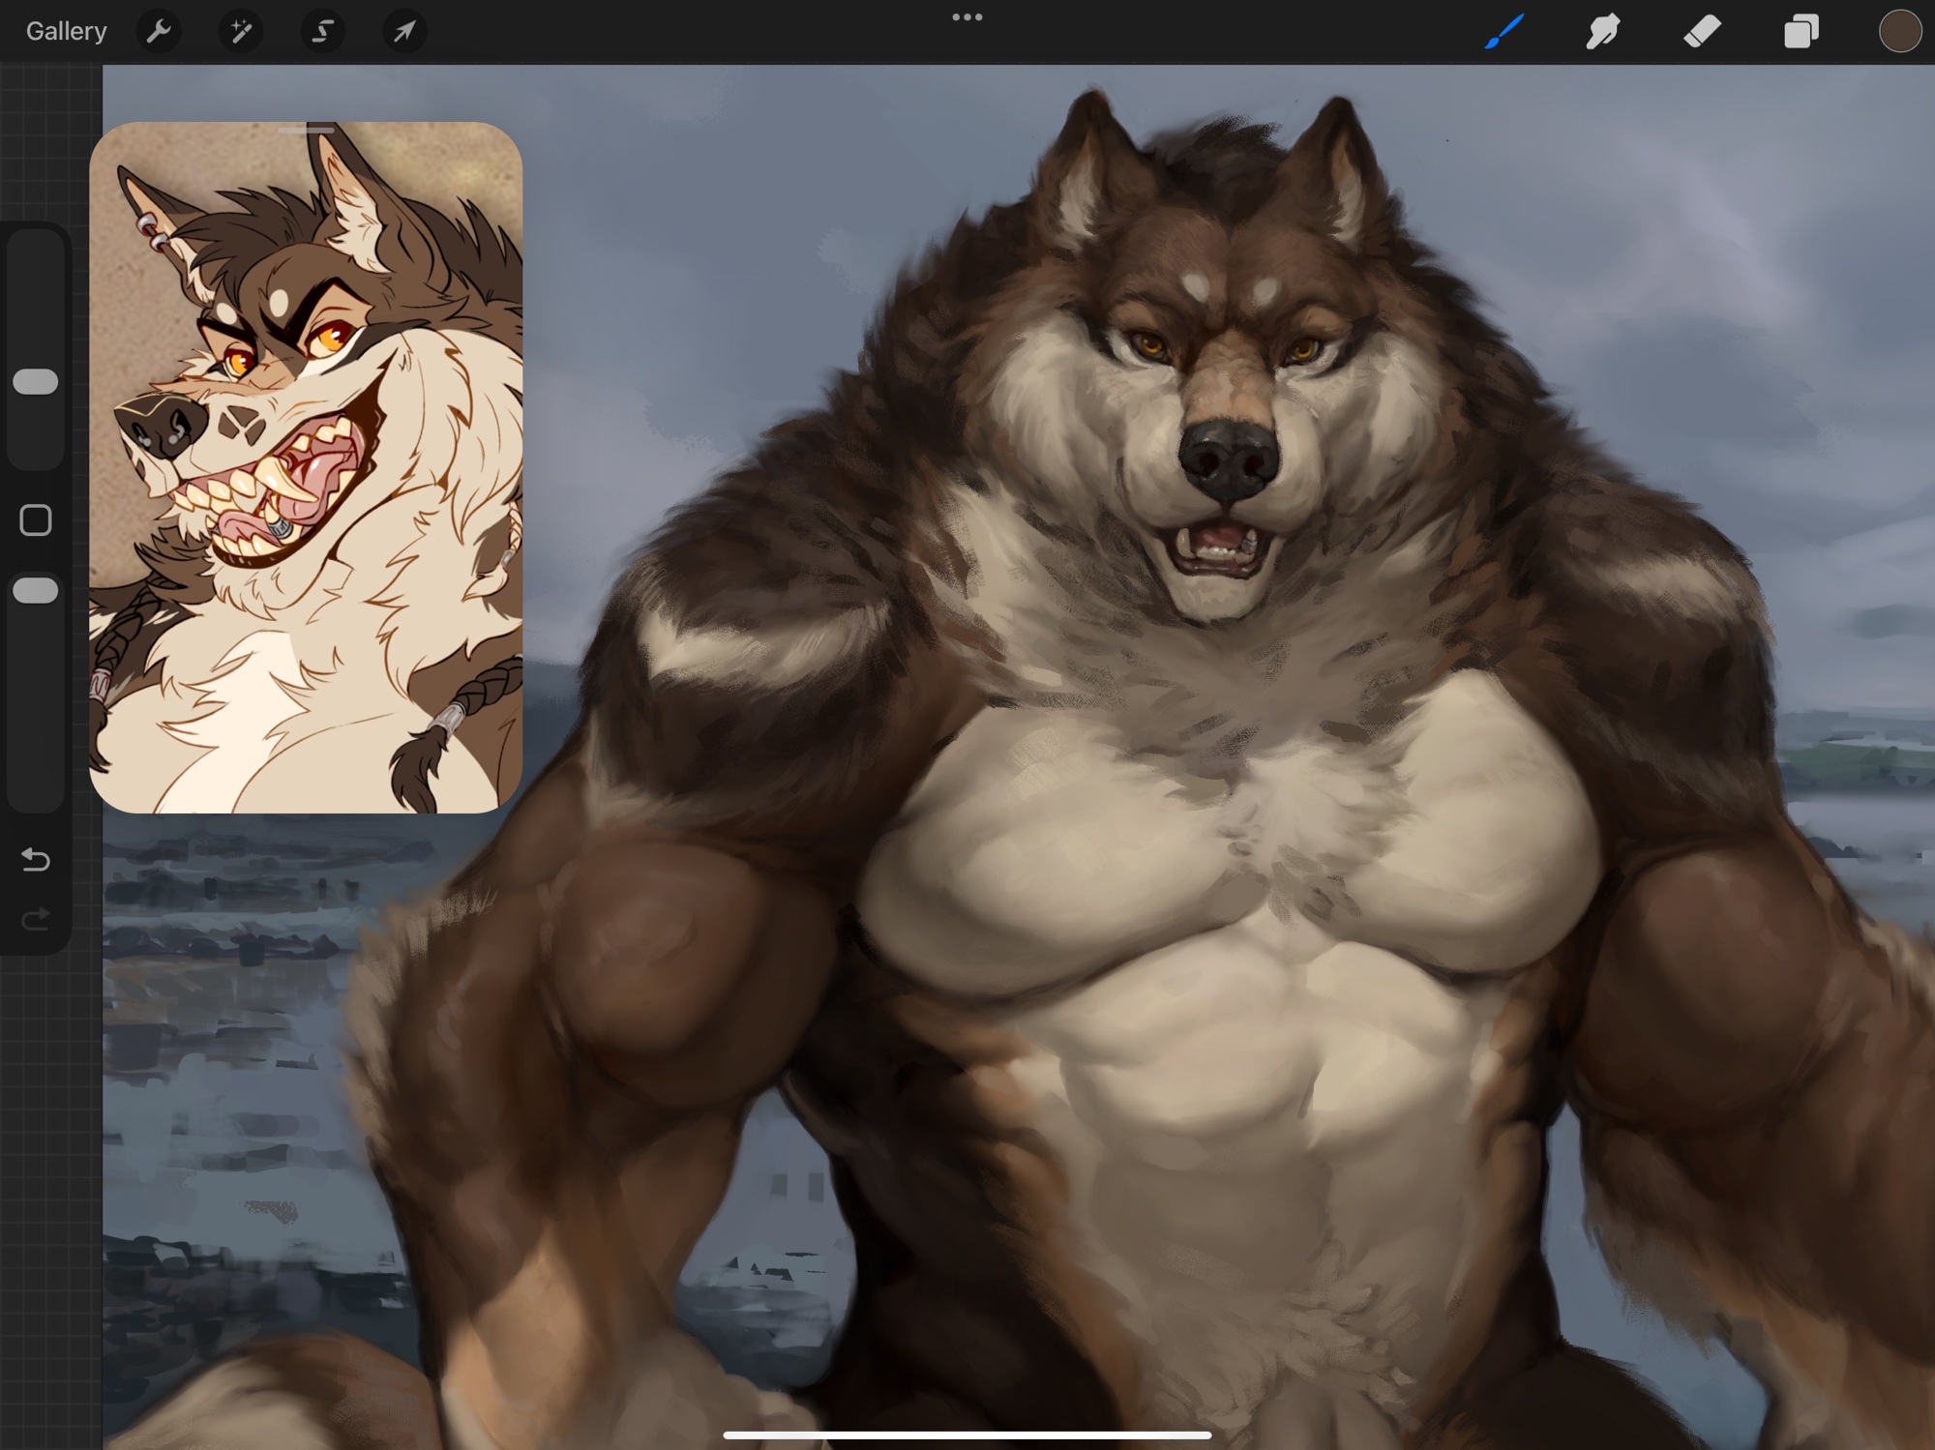Click the brush opacity slider handle
1935x1450 pixels.
pyautogui.click(x=36, y=590)
